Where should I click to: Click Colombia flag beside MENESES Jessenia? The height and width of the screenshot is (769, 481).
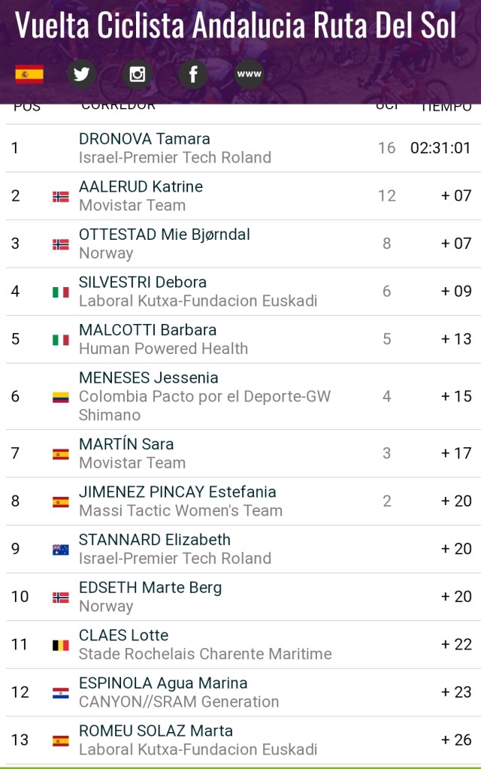[60, 397]
